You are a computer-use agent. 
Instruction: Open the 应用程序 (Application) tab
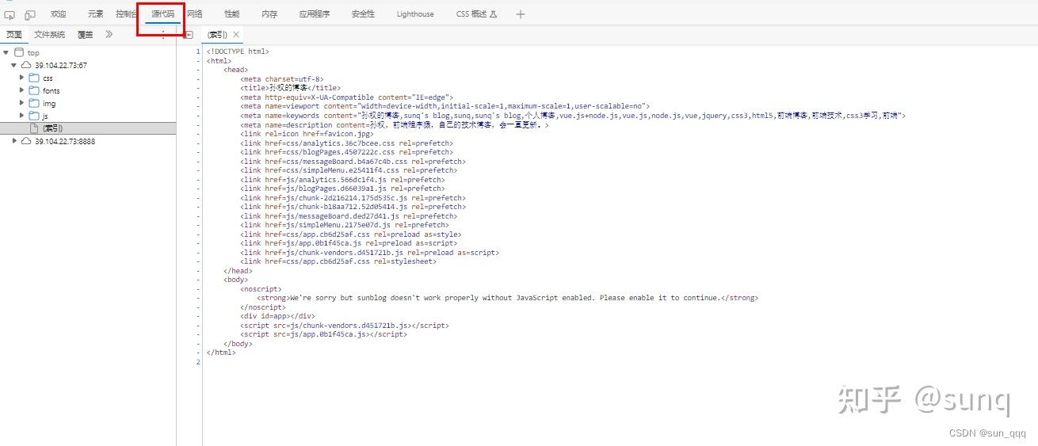[315, 14]
